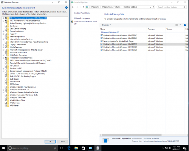This screenshot has width=189, height=151.
Task: Click the shield icon beside Turn Windows features
Action: coord(72,22)
